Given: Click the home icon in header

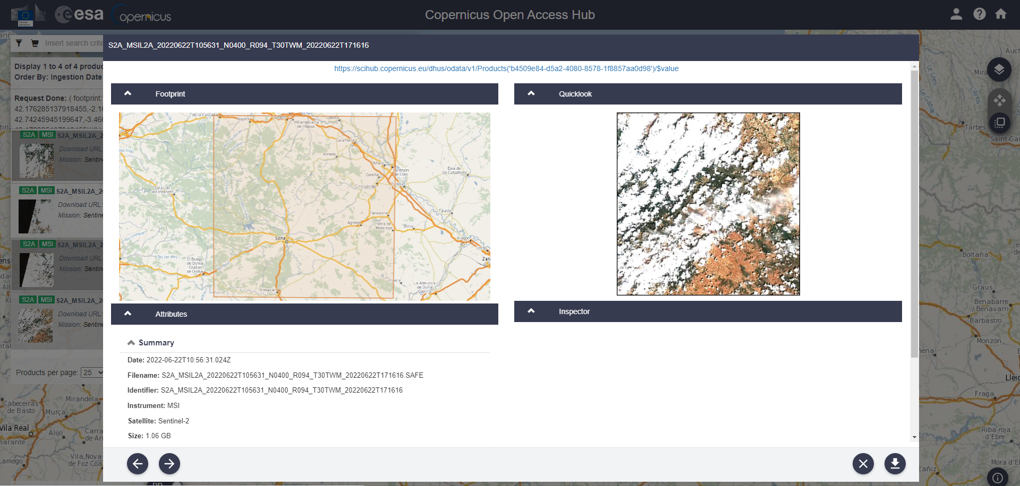Looking at the screenshot, I should tap(1001, 14).
